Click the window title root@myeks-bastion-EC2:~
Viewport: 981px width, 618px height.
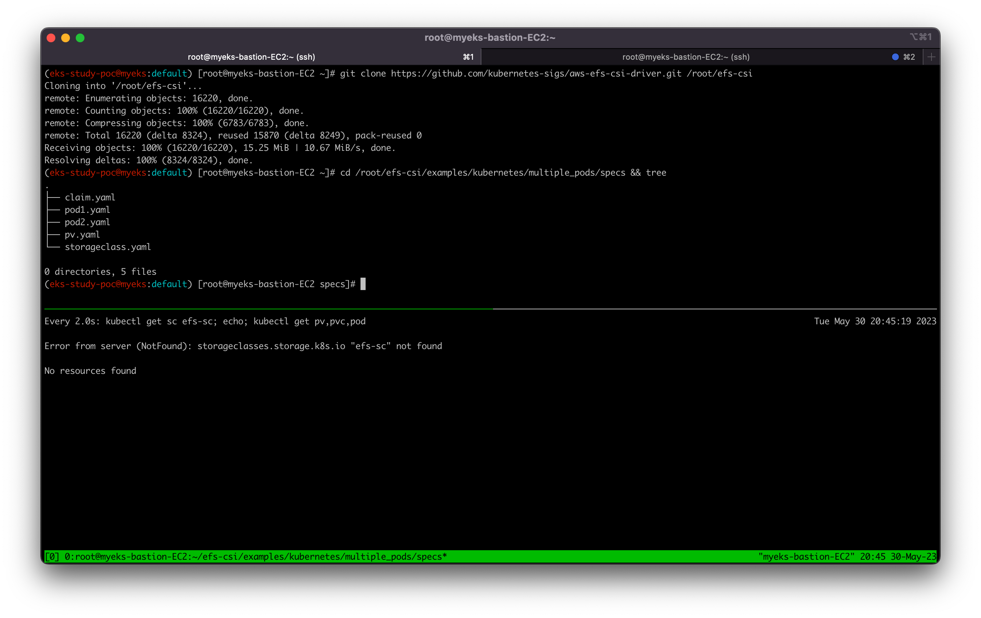pos(490,38)
